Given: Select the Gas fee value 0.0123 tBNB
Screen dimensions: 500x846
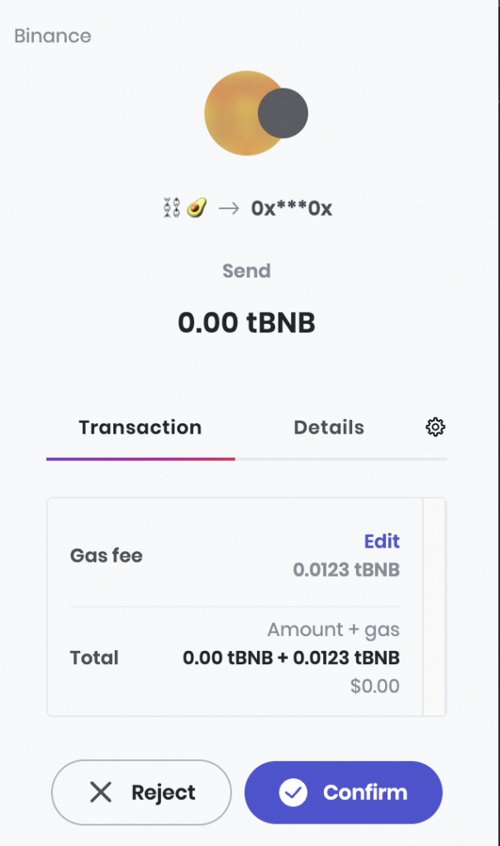Looking at the screenshot, I should click(x=346, y=570).
